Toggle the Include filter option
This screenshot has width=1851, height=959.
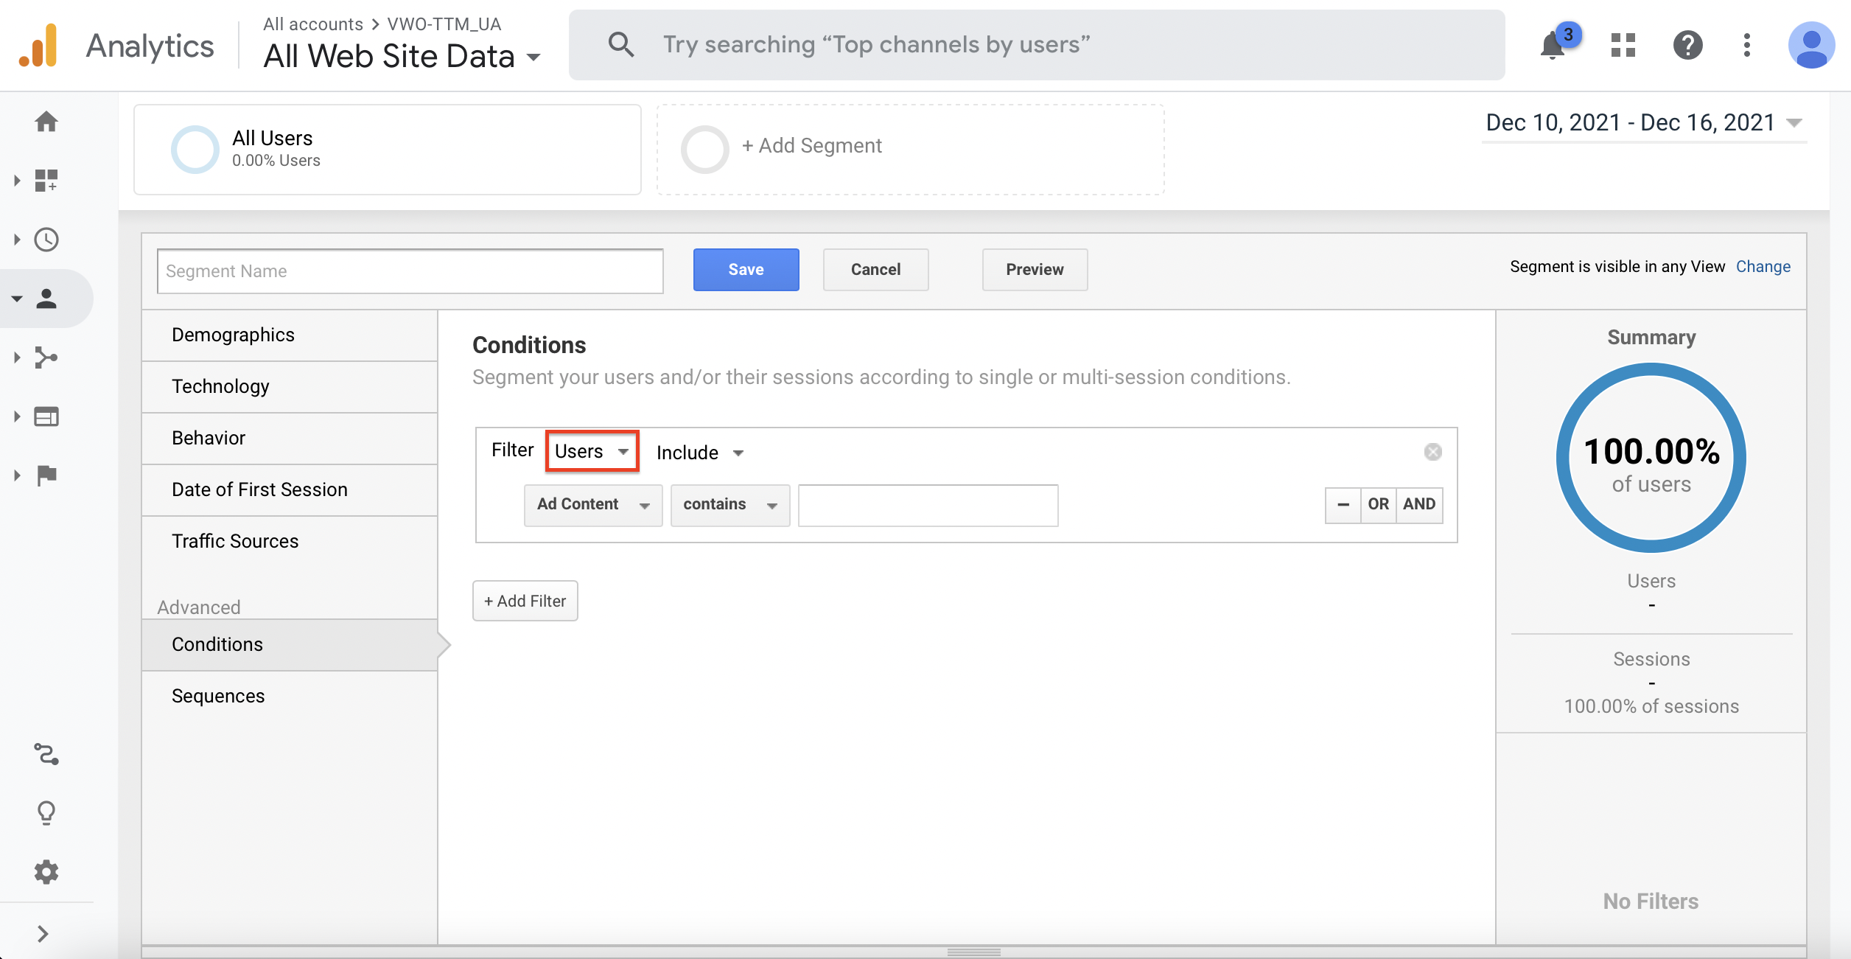697,451
